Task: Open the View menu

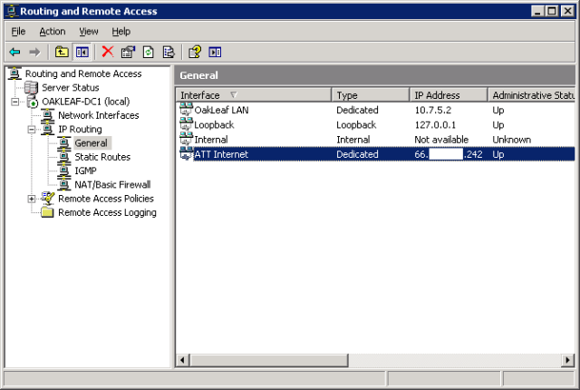Action: pyautogui.click(x=88, y=31)
